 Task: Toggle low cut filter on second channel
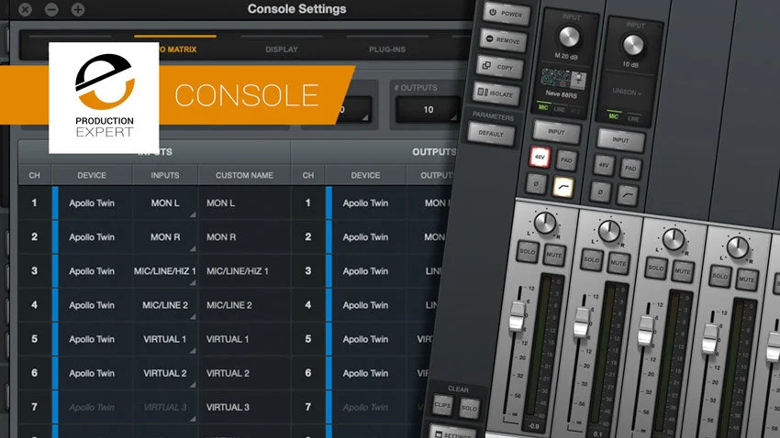coord(627,195)
